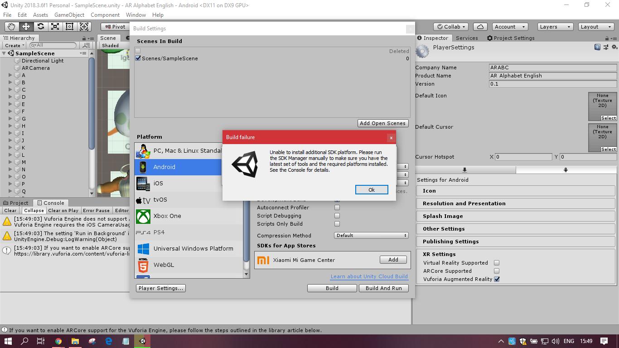The image size is (619, 348).
Task: Expand game object A in Hierarchy
Action: click(10, 75)
